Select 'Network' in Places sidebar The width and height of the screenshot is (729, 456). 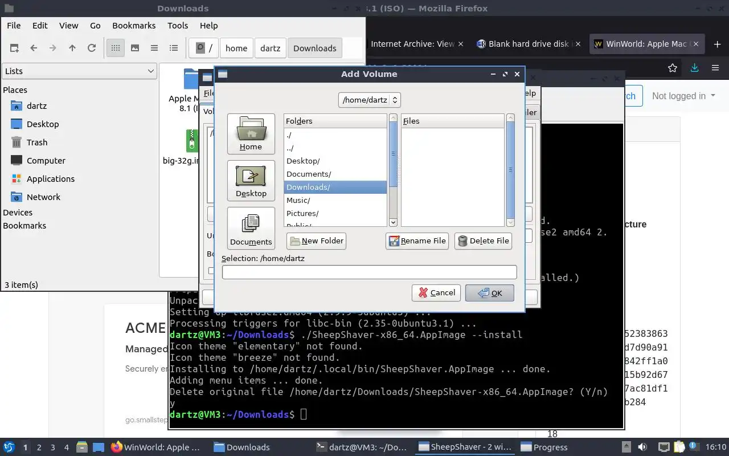(43, 197)
